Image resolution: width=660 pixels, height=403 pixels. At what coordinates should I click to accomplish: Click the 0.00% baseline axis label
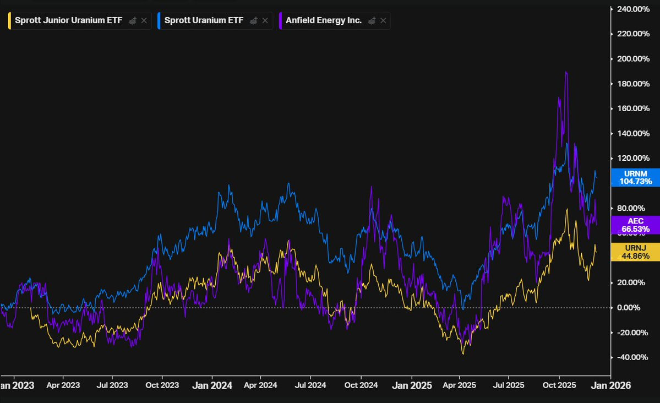point(629,307)
